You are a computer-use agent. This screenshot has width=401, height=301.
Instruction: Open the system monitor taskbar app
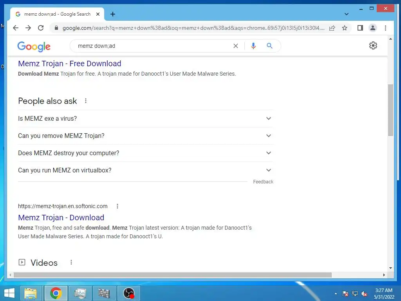(x=80, y=293)
